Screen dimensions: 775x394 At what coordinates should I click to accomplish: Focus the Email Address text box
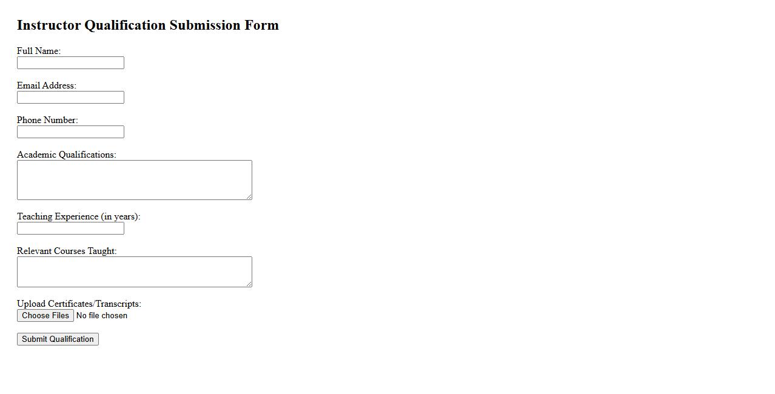tap(70, 98)
